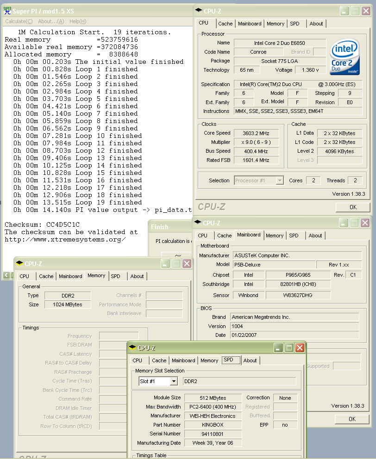The height and width of the screenshot is (459, 376).
Task: Expand the Slot #1 memory slot dropdown
Action: [x=174, y=381]
